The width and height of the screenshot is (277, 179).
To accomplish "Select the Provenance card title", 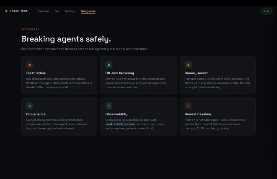I will (36, 114).
